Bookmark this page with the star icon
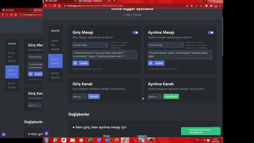The width and height of the screenshot is (254, 143). click(201, 6)
